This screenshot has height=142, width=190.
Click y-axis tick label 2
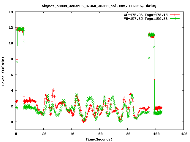point(12,106)
